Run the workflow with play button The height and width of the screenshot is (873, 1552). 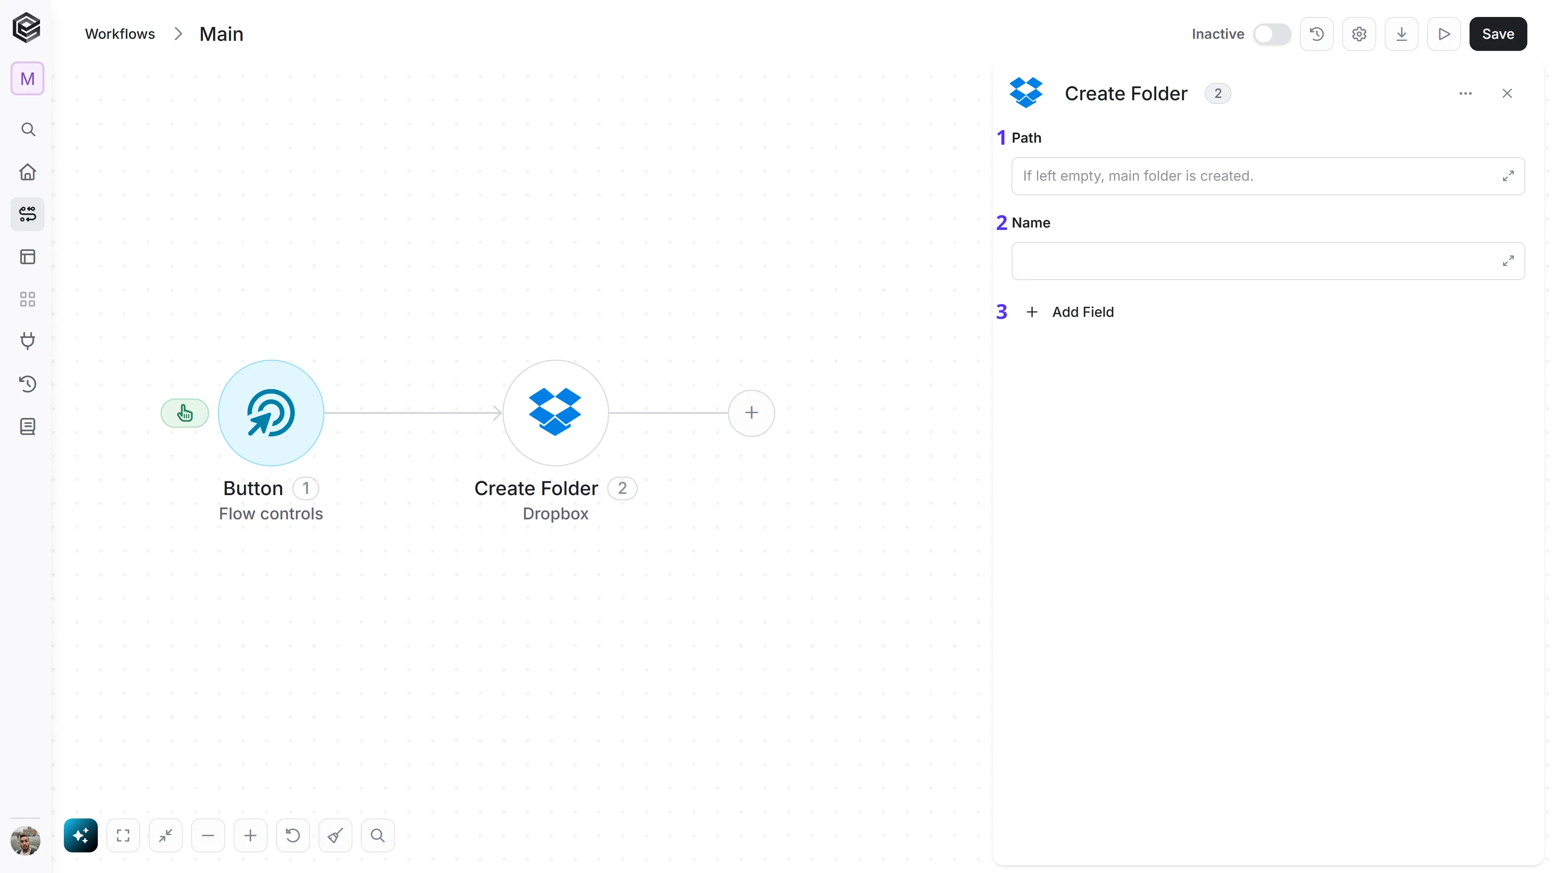pyautogui.click(x=1444, y=34)
